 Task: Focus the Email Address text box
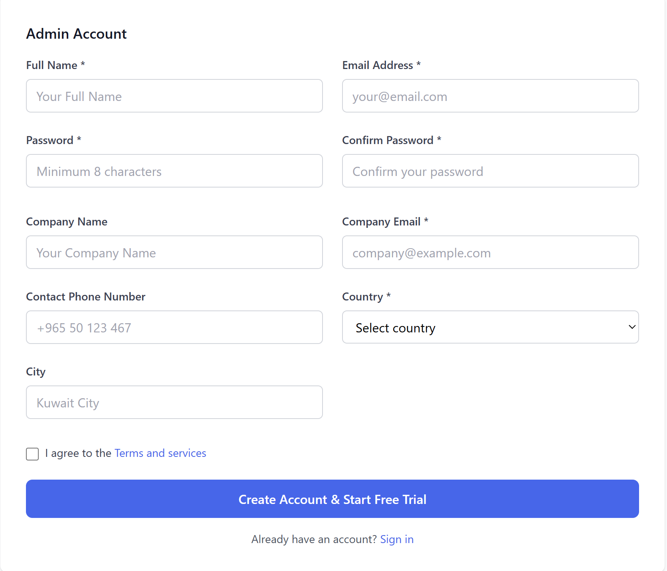490,96
